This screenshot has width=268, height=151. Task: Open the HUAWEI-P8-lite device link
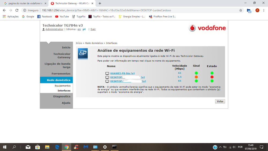(122, 73)
